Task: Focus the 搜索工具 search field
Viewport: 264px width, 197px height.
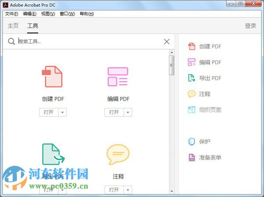Action: [90, 41]
